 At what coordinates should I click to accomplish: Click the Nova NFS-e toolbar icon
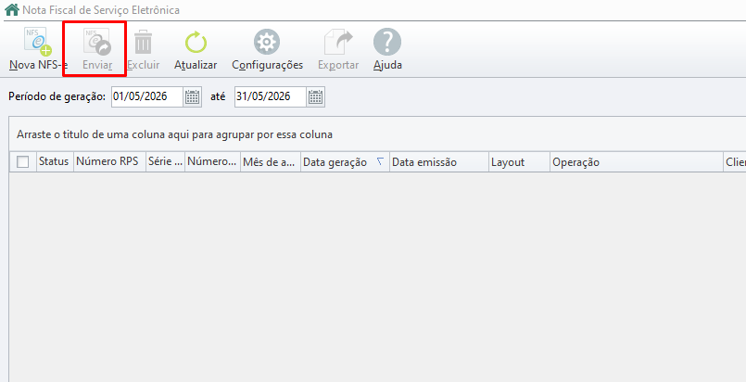coord(38,42)
